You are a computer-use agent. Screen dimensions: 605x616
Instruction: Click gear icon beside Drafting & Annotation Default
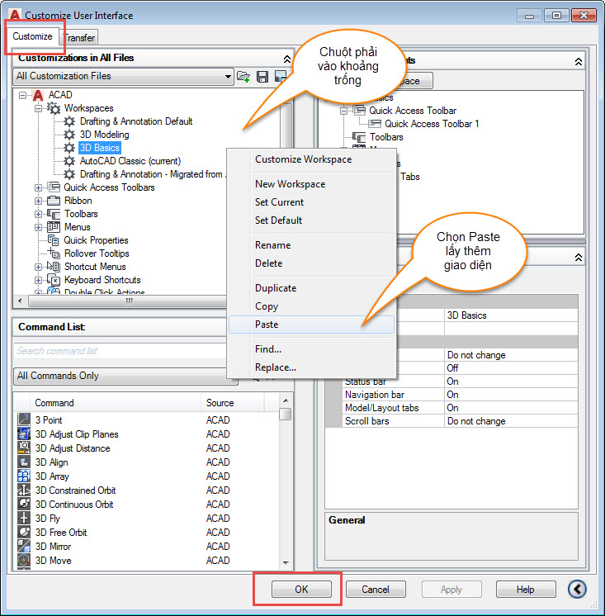coord(69,121)
